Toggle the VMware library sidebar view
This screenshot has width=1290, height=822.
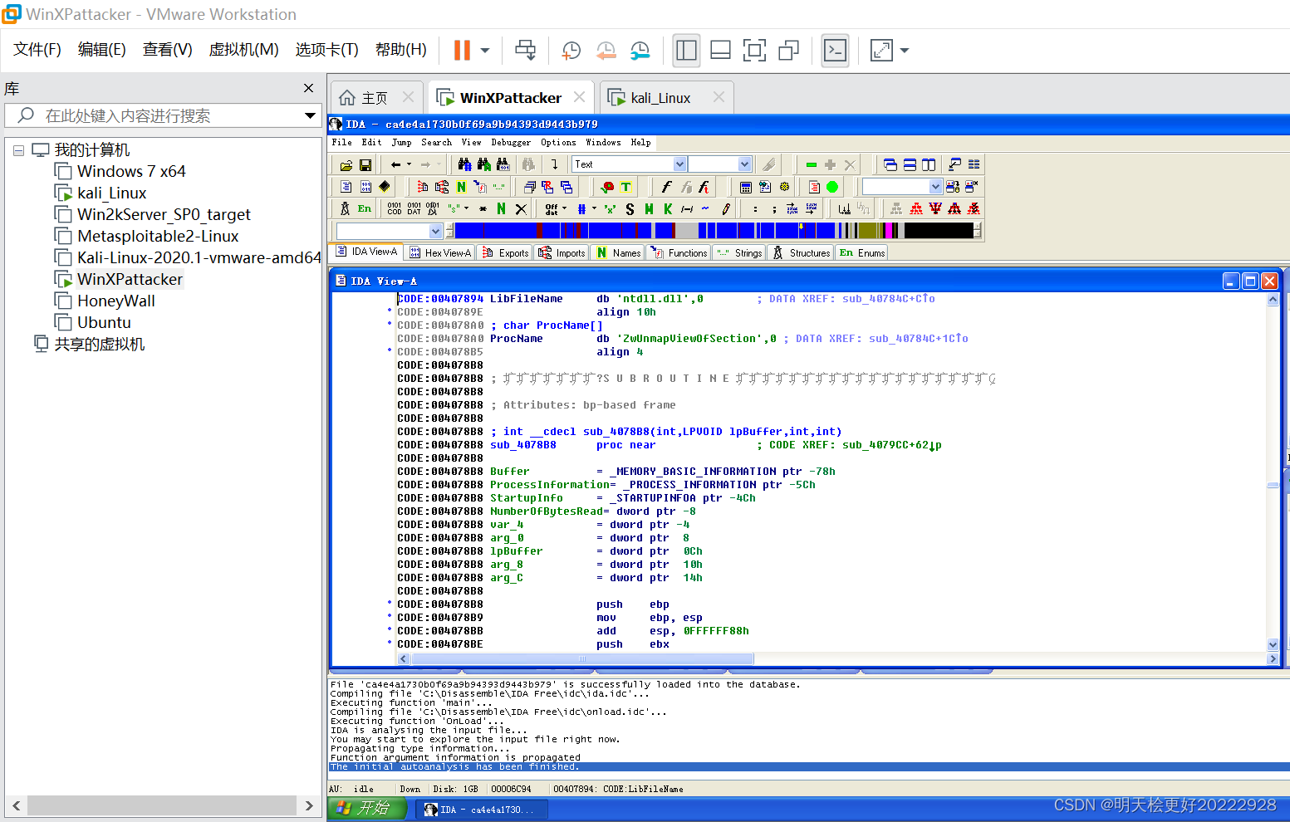(x=686, y=51)
